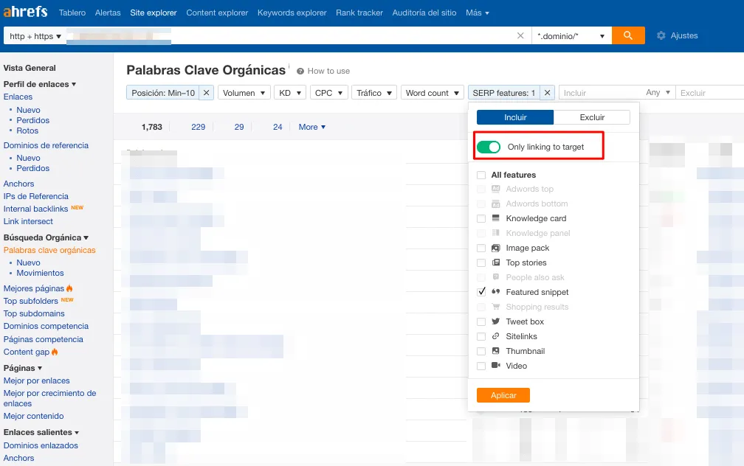The width and height of the screenshot is (744, 466).
Task: Toggle Only linking to target switch
Action: (489, 147)
